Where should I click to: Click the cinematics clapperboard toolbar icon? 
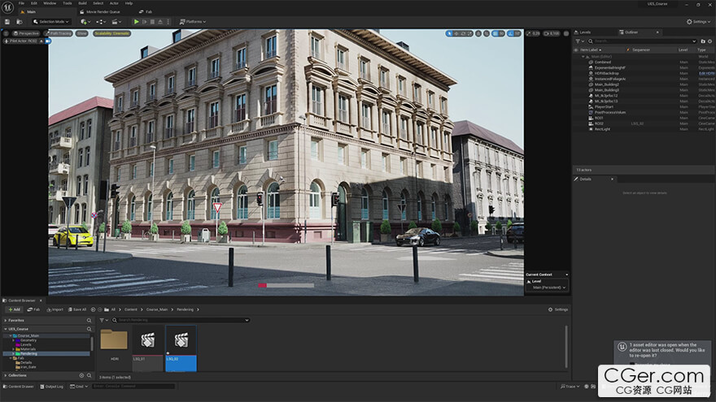tap(116, 21)
